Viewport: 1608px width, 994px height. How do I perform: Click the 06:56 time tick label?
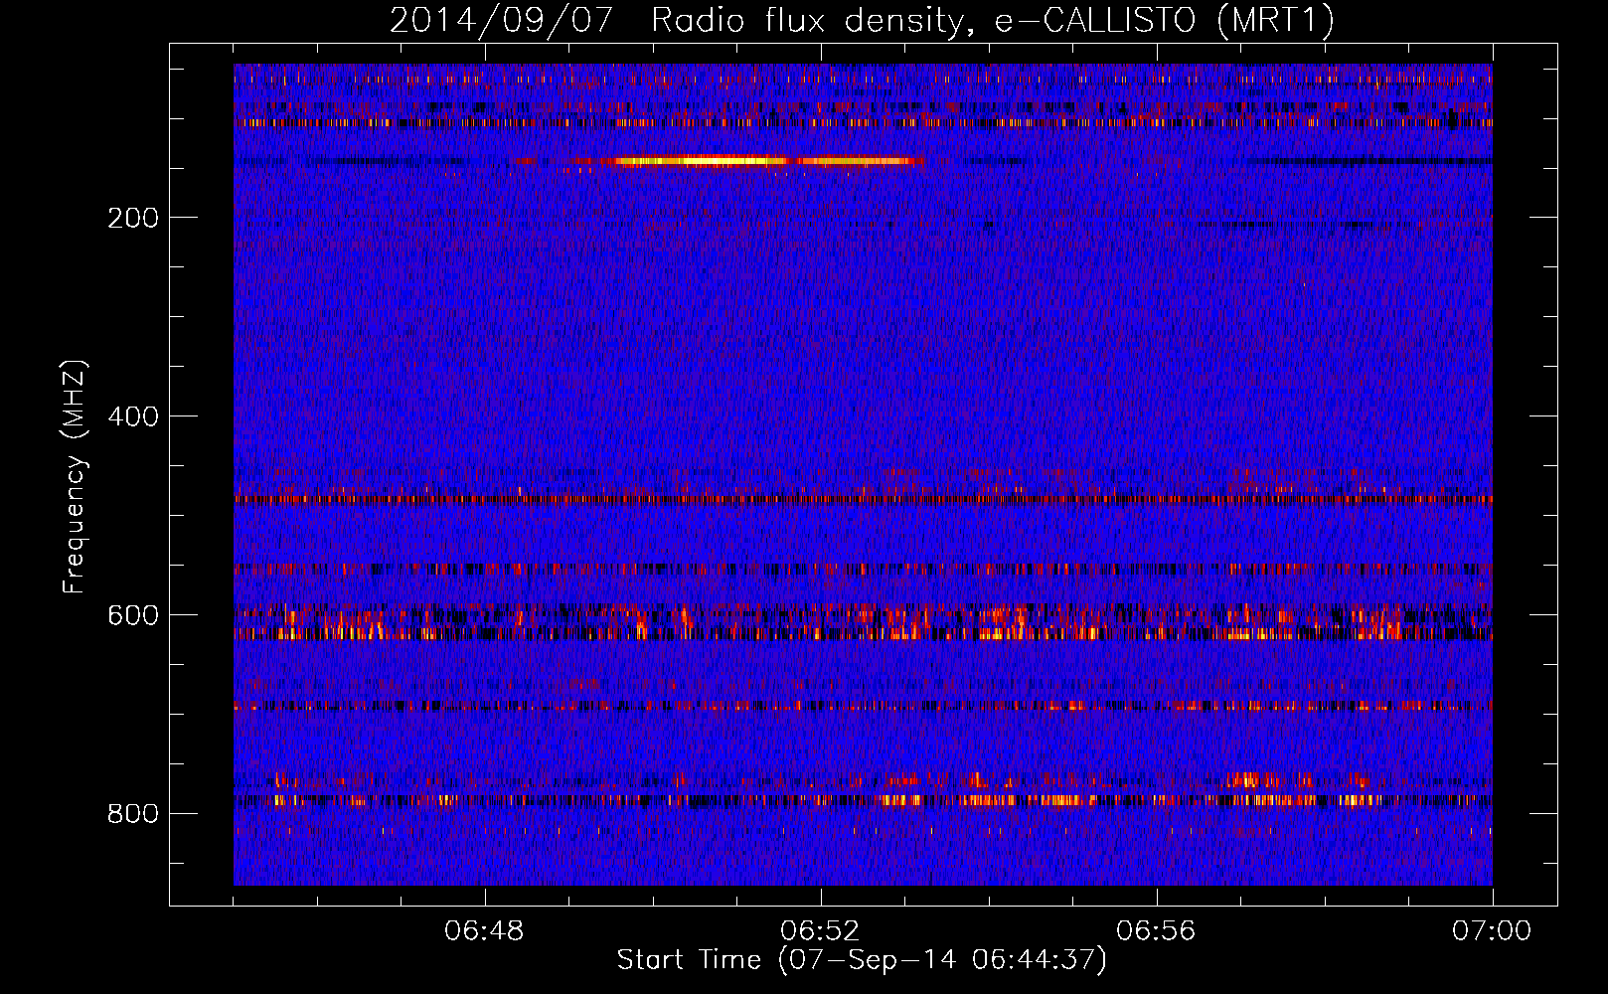pyautogui.click(x=1156, y=931)
